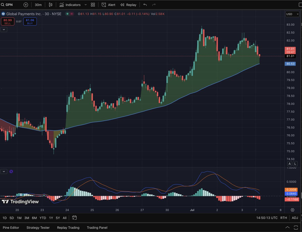Screen dimensions: 302x232
Task: Click the Jul date label on time axis
Action: click(x=192, y=210)
